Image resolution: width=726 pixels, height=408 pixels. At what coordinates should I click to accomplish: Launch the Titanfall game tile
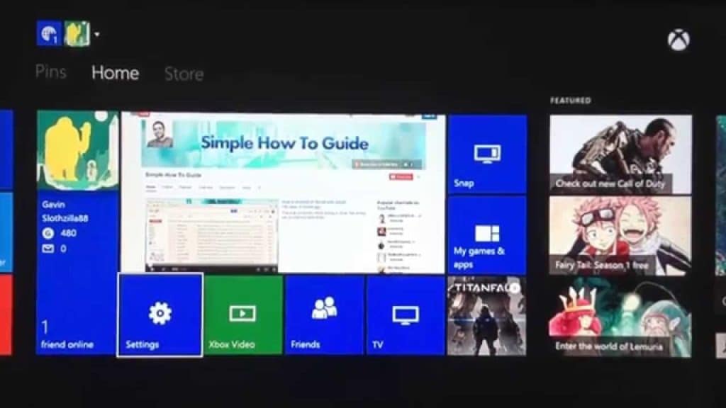tap(486, 316)
